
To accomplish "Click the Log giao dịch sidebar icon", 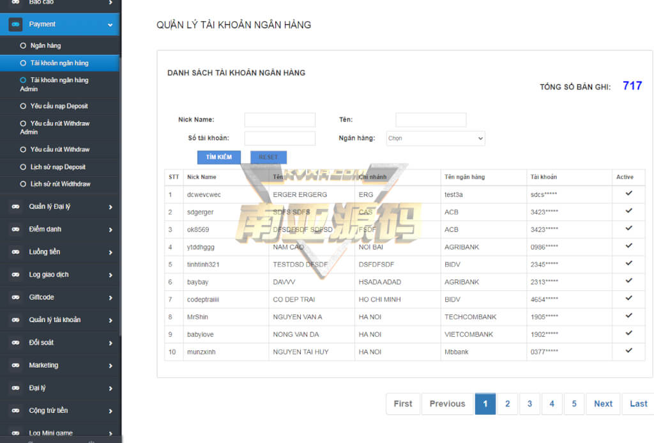I will point(15,275).
